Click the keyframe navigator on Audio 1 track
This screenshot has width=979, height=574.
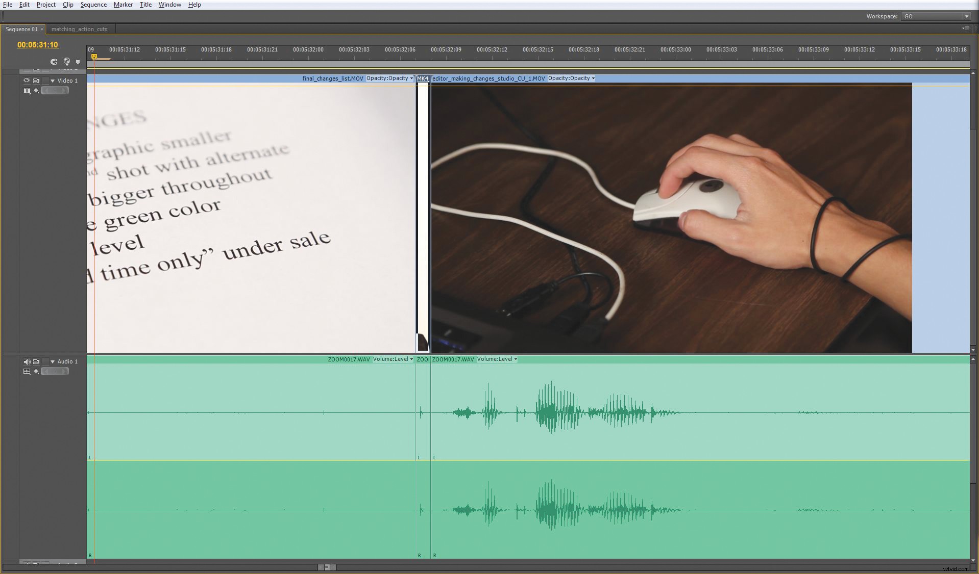tap(55, 371)
